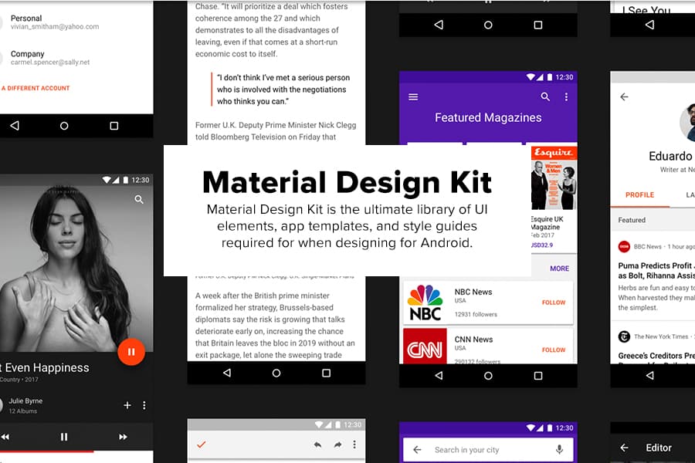This screenshot has width=695, height=463.
Task: Open the hamburger menu on Featured Magazines
Action: (x=413, y=96)
